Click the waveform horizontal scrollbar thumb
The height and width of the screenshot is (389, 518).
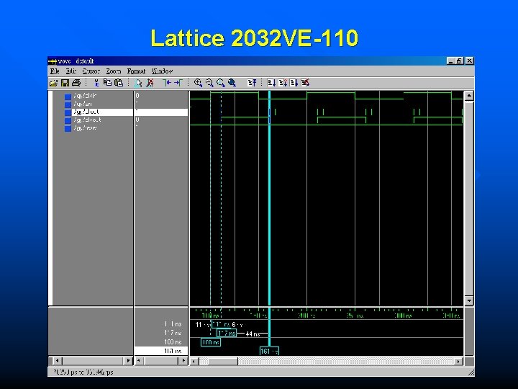click(x=223, y=361)
